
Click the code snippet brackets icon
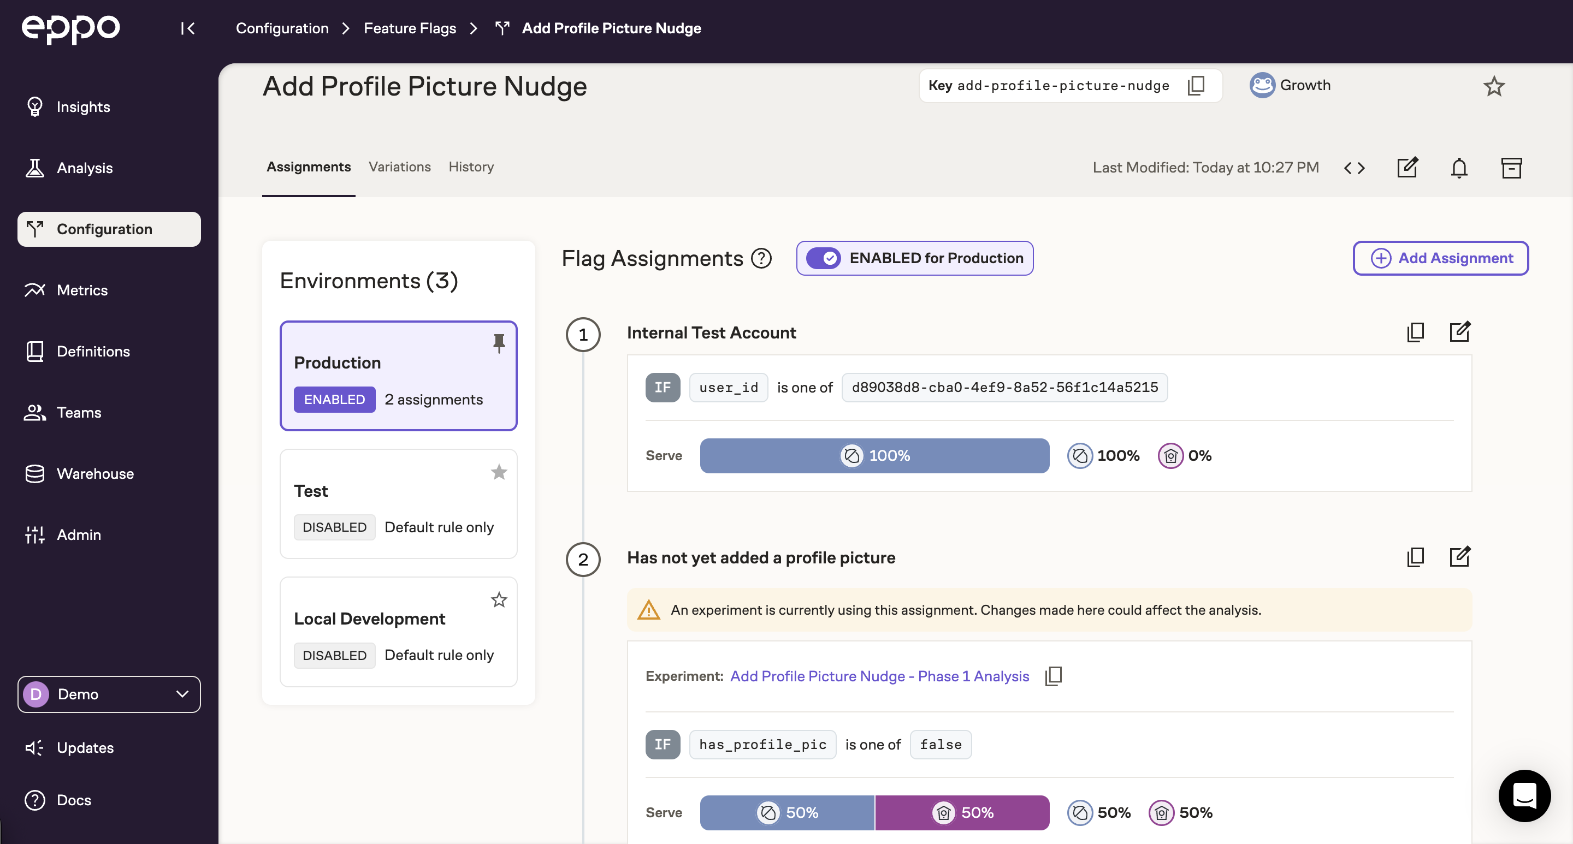(x=1354, y=168)
